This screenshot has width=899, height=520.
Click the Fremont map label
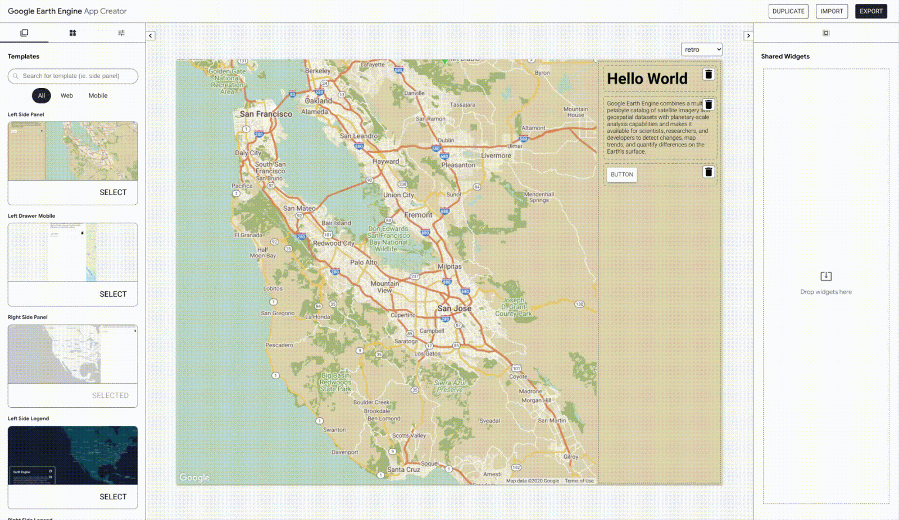(419, 215)
